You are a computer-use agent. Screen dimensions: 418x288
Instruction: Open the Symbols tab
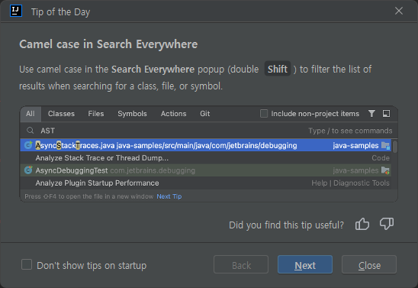[132, 114]
